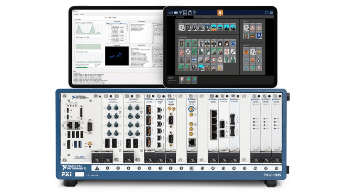Screen dimensions: 345x194
Task: Tap the first History entry thumbnail
Action: pos(182,79)
